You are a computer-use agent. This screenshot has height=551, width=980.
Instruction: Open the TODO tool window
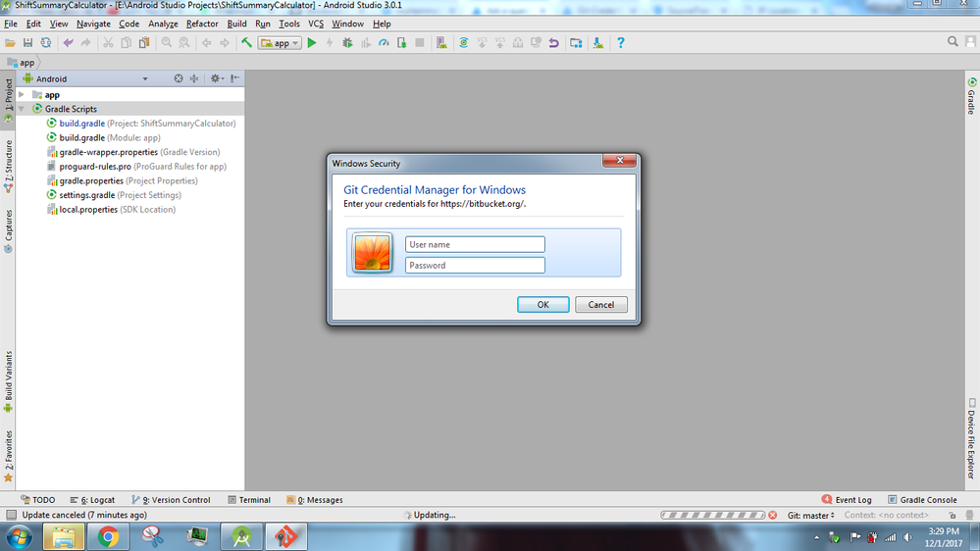pyautogui.click(x=38, y=500)
